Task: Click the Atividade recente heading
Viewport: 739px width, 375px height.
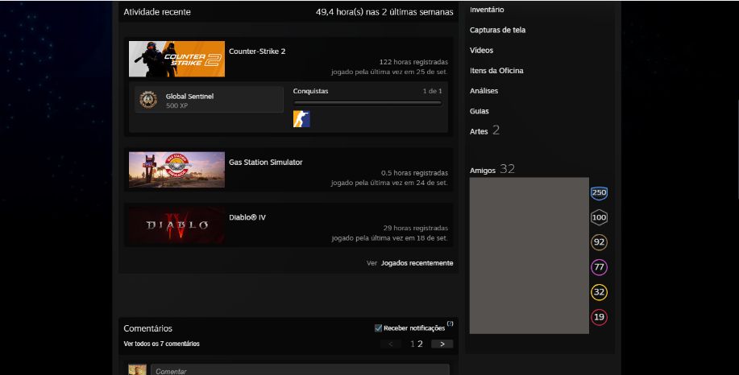Action: click(x=157, y=12)
